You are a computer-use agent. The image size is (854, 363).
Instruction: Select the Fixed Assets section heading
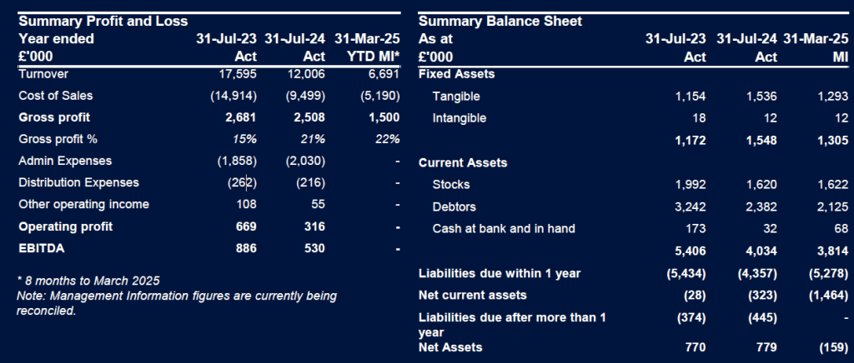pyautogui.click(x=456, y=74)
